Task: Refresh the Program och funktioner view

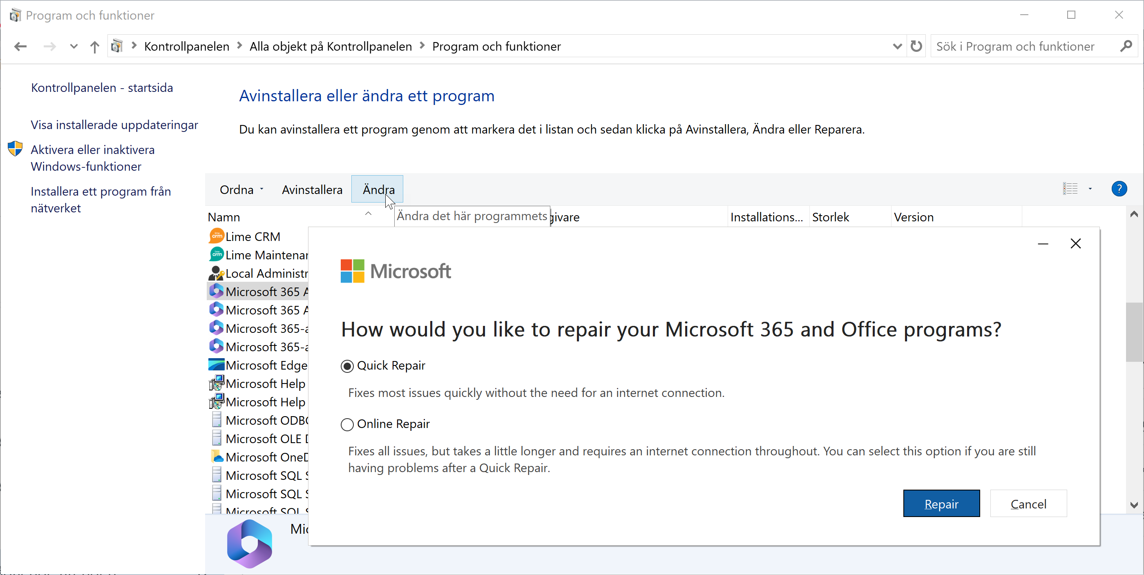Action: [916, 46]
